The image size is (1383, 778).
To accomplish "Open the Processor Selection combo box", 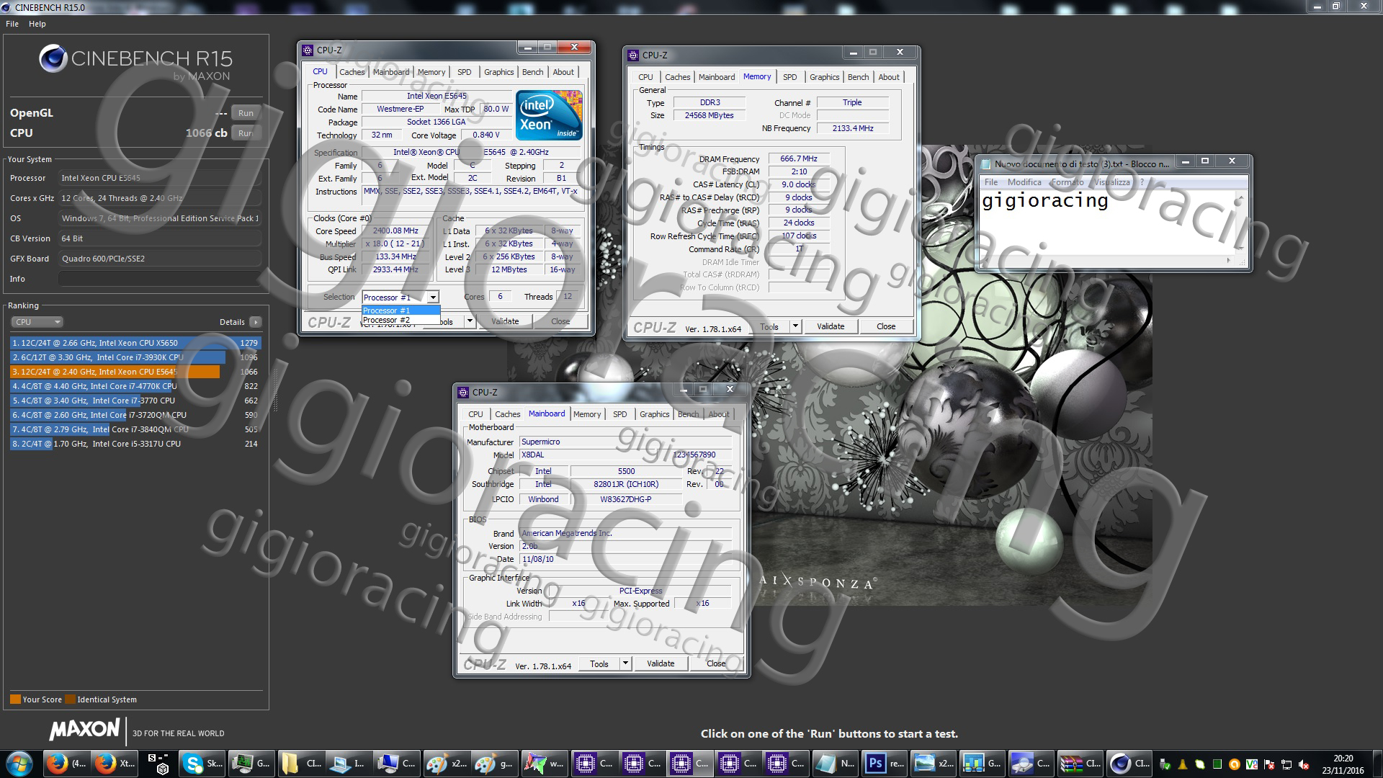I will point(400,297).
